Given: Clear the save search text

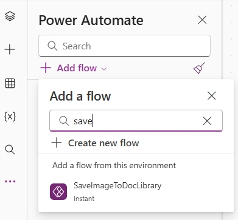Looking at the screenshot, I should 207,121.
